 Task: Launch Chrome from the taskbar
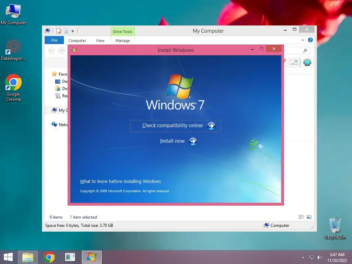click(x=49, y=257)
